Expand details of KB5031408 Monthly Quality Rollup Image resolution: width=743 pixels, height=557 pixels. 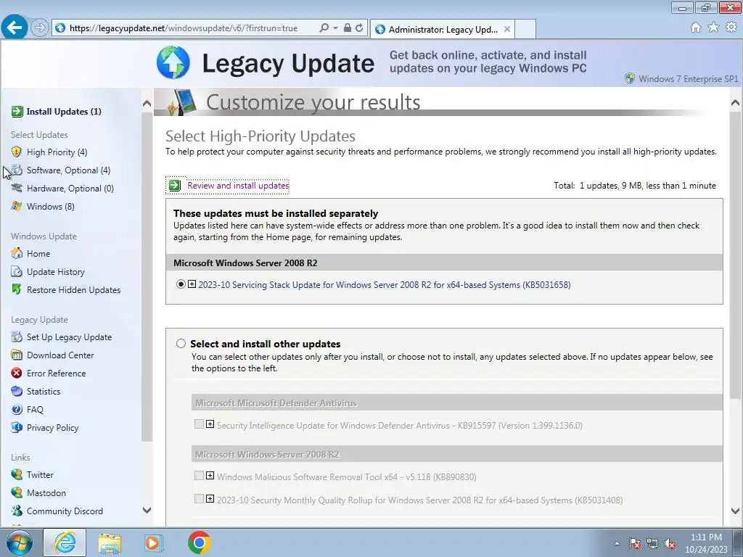pyautogui.click(x=210, y=499)
